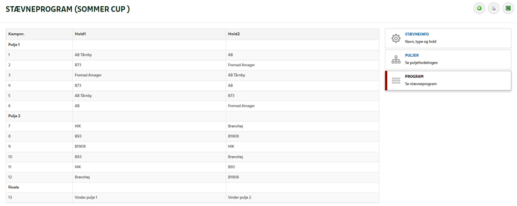Export program via the Excel icon
The height and width of the screenshot is (206, 517).
(508, 9)
